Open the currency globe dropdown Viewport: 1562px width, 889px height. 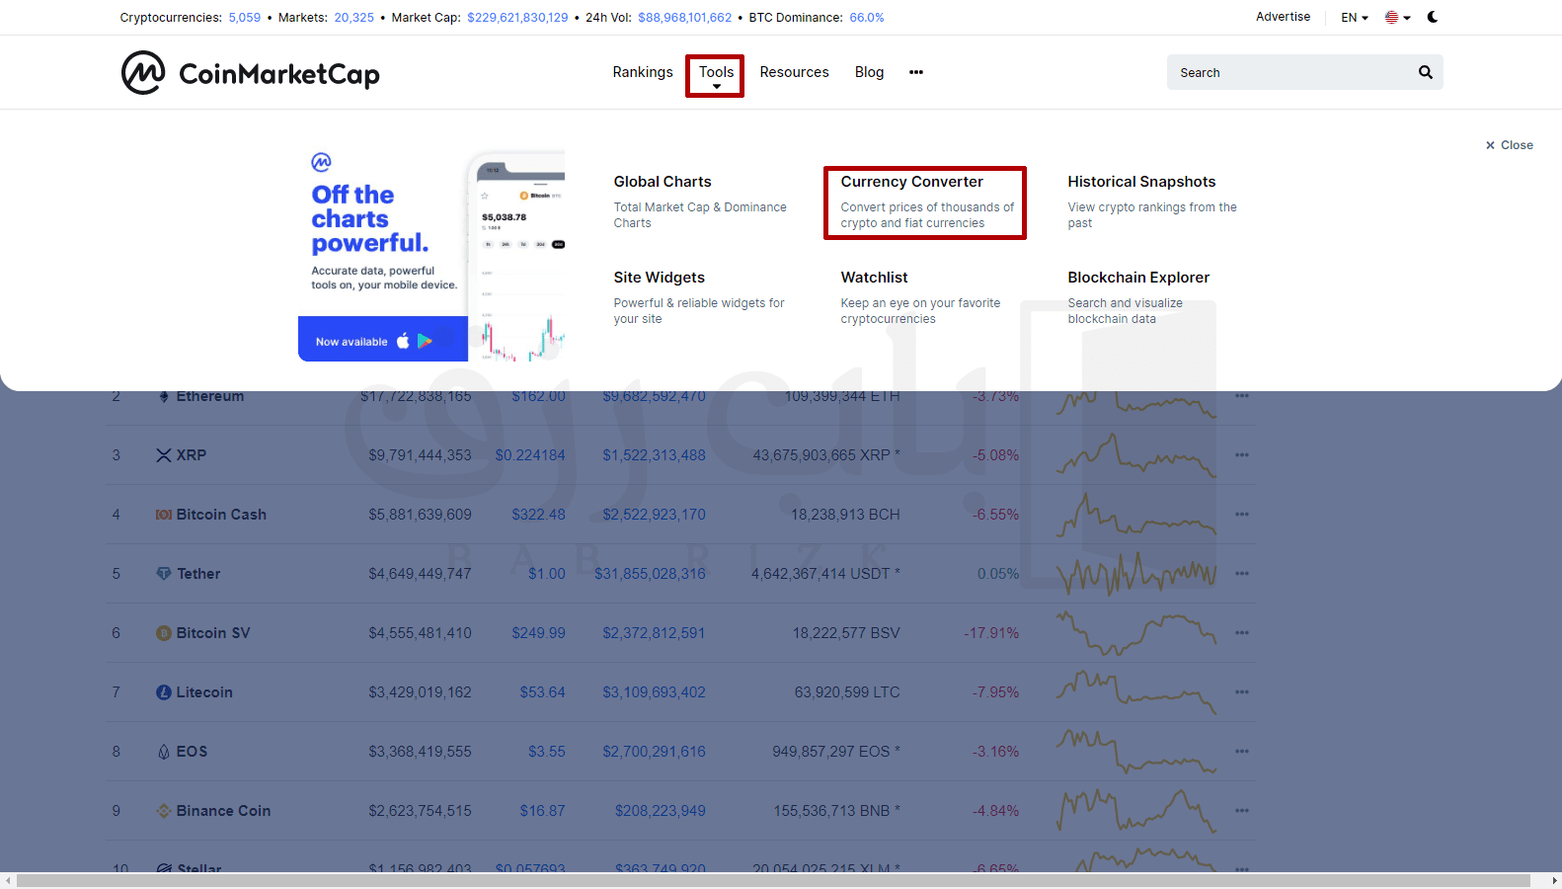tap(1397, 17)
